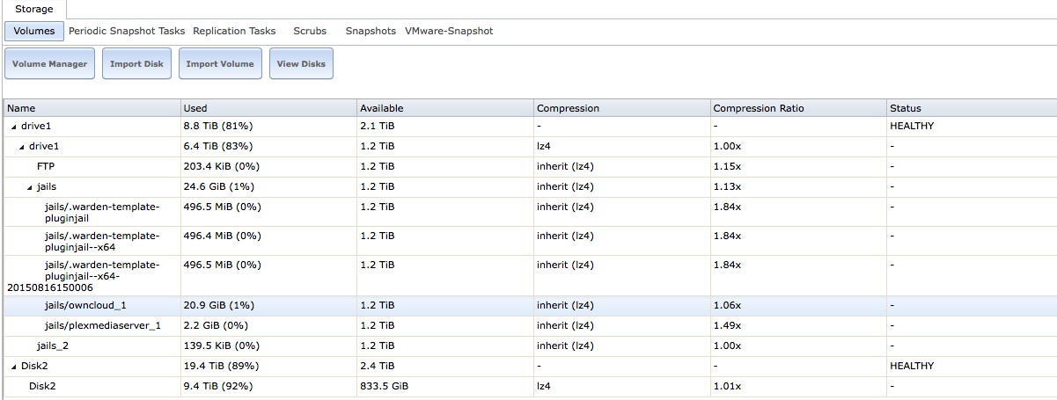
Task: Switch to Periodic Snapshot Tasks tab
Action: (x=127, y=31)
